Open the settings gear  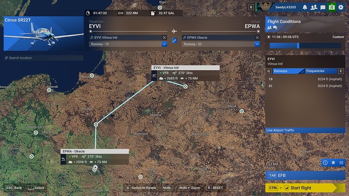coord(341,8)
